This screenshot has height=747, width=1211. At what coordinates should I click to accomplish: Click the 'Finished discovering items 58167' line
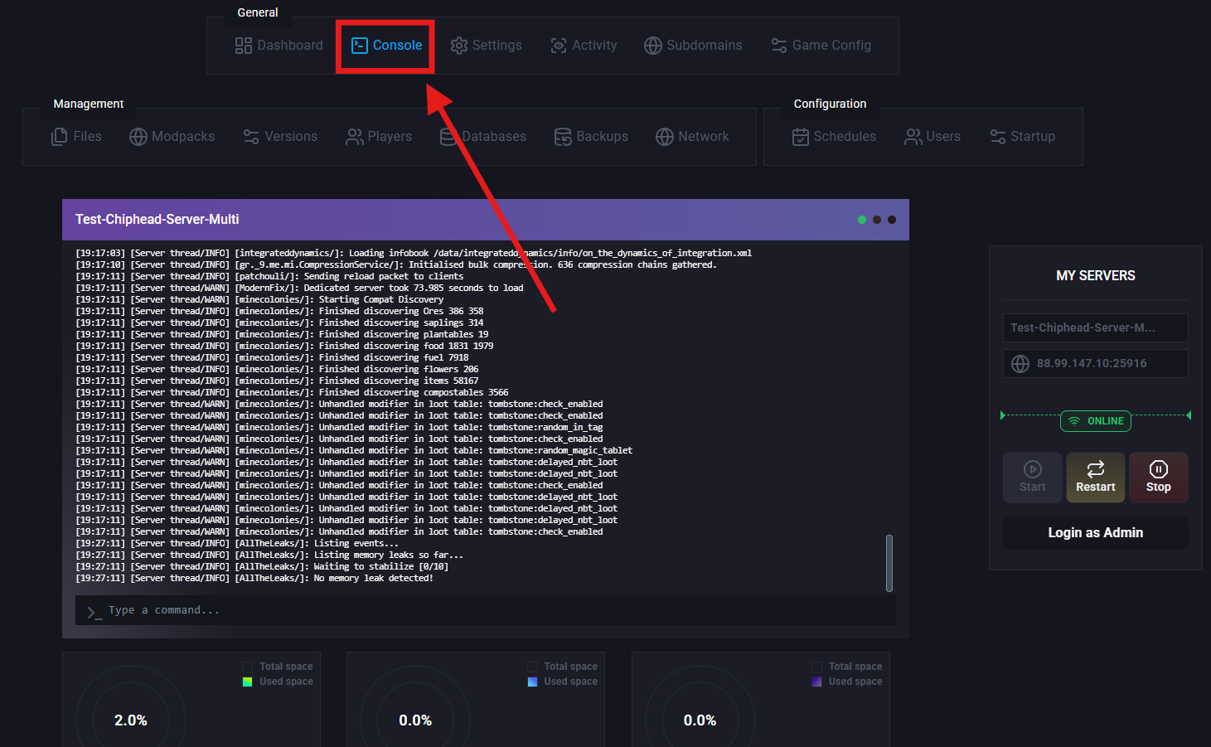point(277,381)
